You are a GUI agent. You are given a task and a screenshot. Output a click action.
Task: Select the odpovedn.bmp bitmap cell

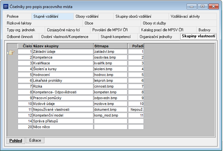coord(111,98)
